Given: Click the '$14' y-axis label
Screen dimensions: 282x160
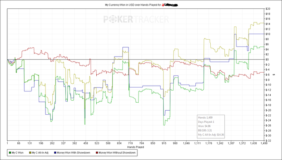Looking at the screenshot, I should pos(267,24).
